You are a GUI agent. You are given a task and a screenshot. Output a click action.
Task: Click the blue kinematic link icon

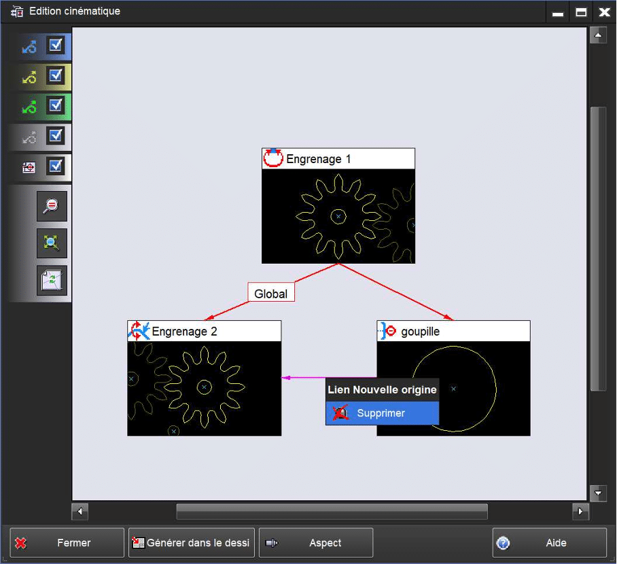[29, 47]
